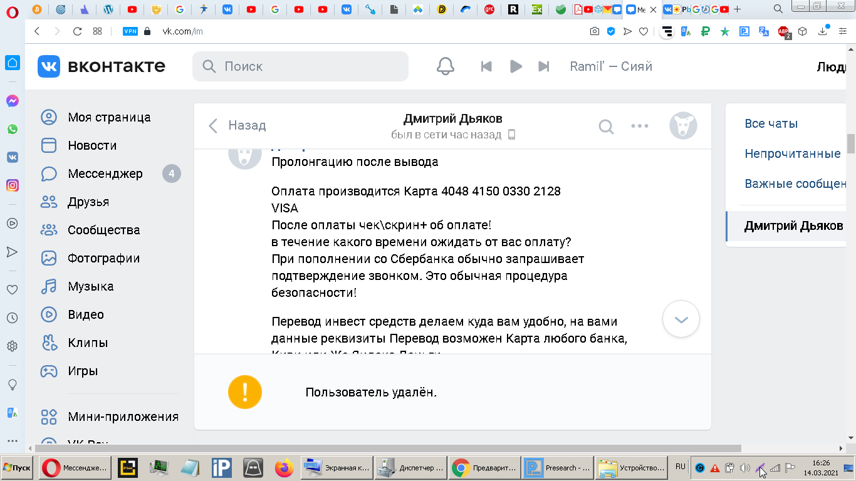Switch to the WordPress tab
Viewport: 856px width, 481px height.
(108, 9)
